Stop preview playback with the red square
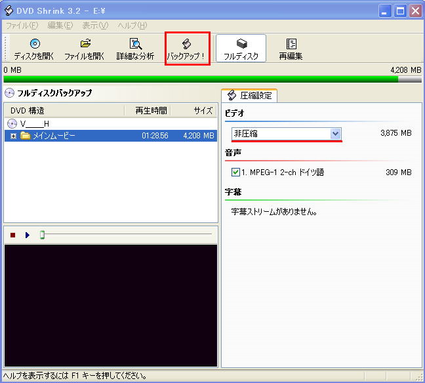Image resolution: width=425 pixels, height=383 pixels. click(12, 235)
